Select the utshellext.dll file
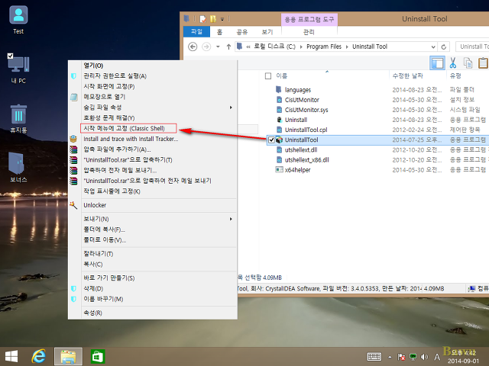This screenshot has width=489, height=366. tap(301, 150)
